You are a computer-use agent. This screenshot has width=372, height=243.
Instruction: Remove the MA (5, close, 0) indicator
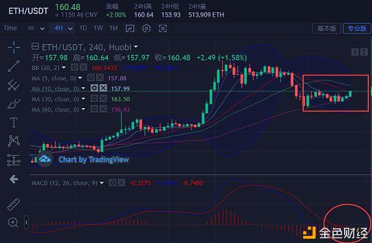[x=100, y=78]
